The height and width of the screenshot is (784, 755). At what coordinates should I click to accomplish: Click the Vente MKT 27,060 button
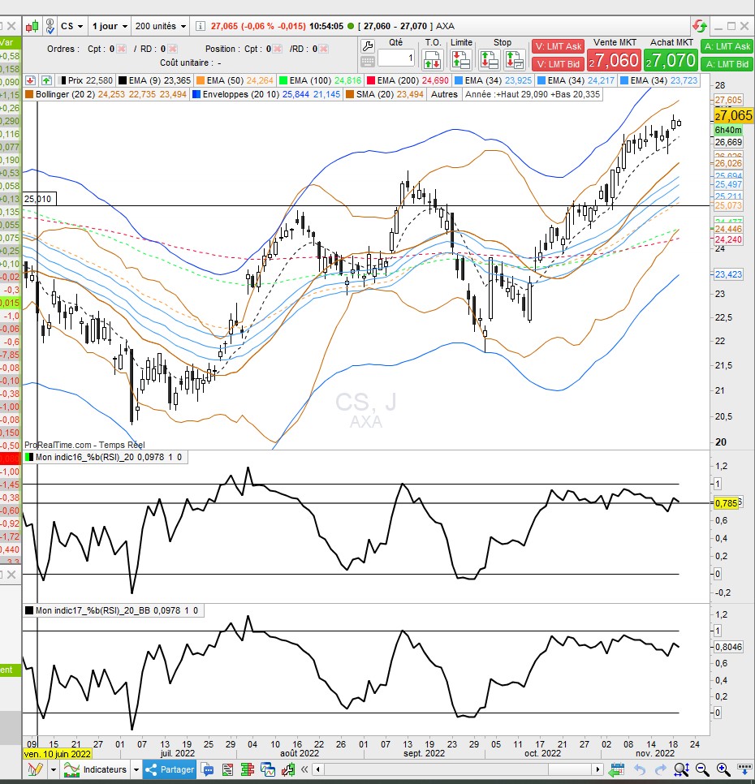(614, 61)
